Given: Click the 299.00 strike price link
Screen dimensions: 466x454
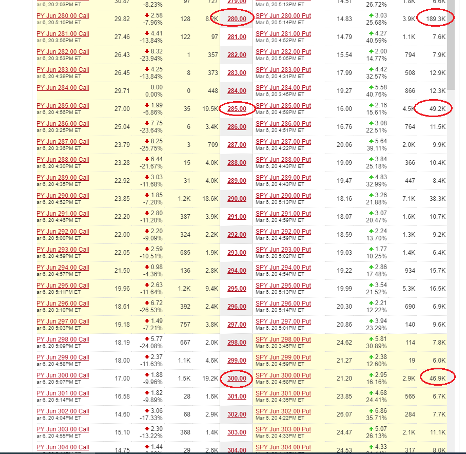Looking at the screenshot, I should pos(237,361).
